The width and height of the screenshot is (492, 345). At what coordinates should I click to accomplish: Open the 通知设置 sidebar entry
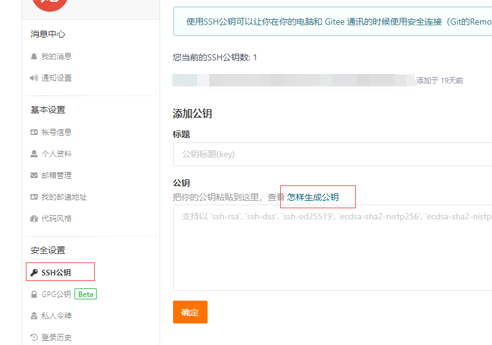click(x=57, y=78)
